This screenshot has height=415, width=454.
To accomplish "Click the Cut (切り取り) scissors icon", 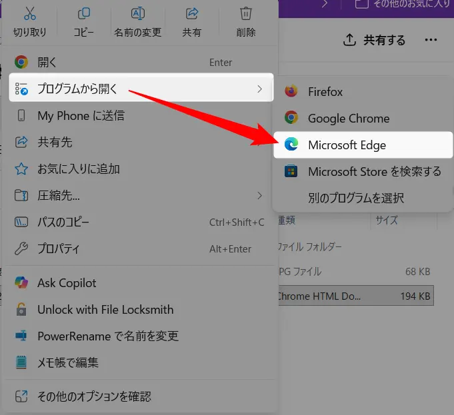I will 30,14.
